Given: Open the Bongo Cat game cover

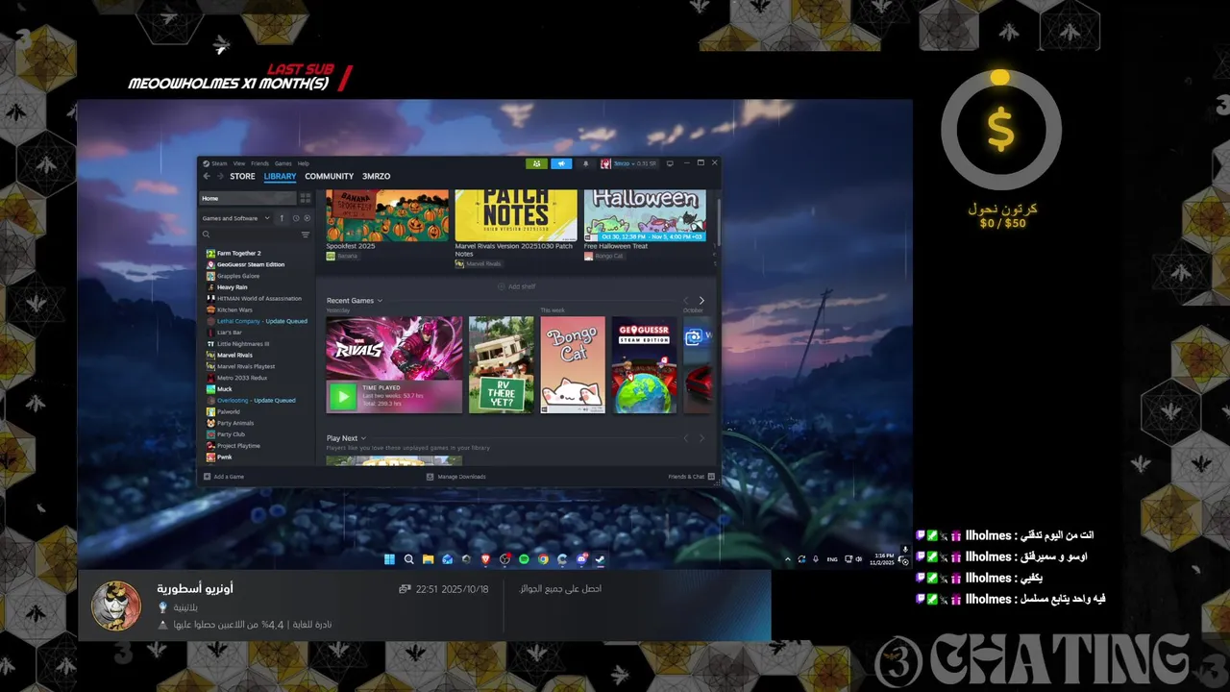Looking at the screenshot, I should point(573,365).
